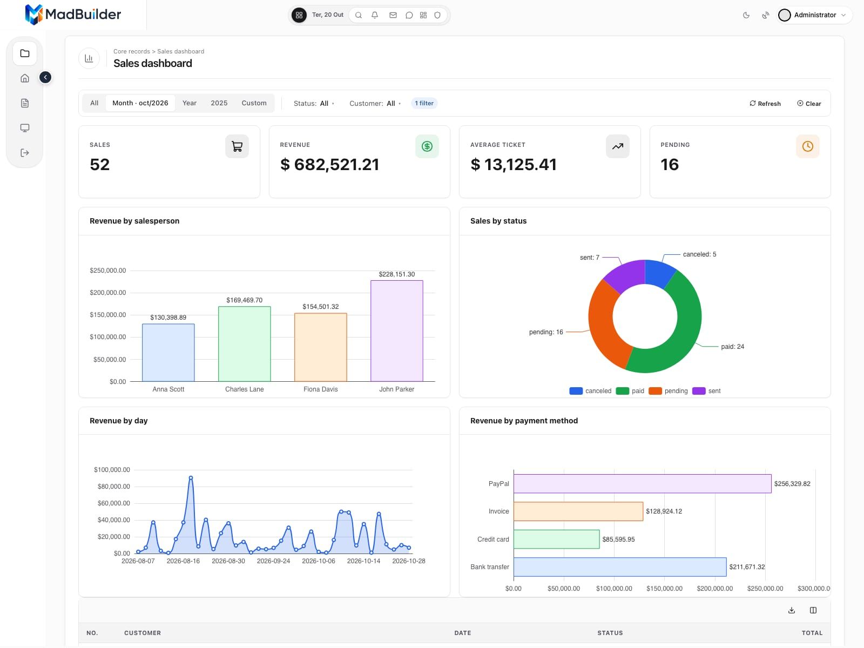The width and height of the screenshot is (864, 648).
Task: Click the STATUS column header
Action: [x=610, y=633]
